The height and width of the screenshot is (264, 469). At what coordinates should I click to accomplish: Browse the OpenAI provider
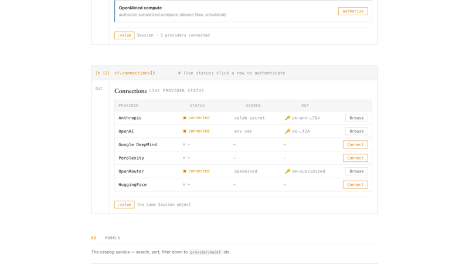point(356,131)
